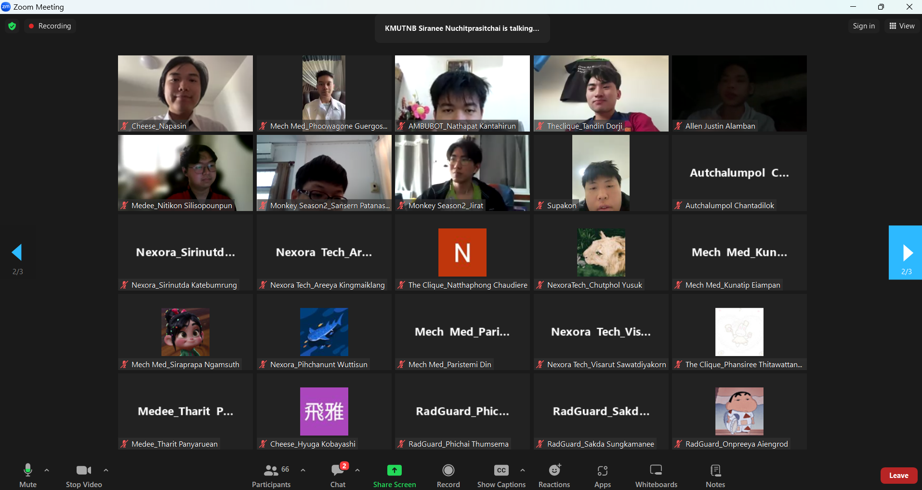Screen dimensions: 922x490
Task: Click the name label RadGuard_Phichai Thumsema
Action: click(459, 444)
